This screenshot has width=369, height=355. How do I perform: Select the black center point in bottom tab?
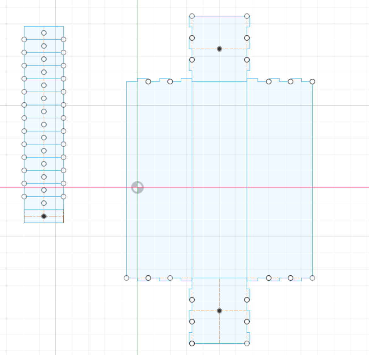click(x=219, y=311)
